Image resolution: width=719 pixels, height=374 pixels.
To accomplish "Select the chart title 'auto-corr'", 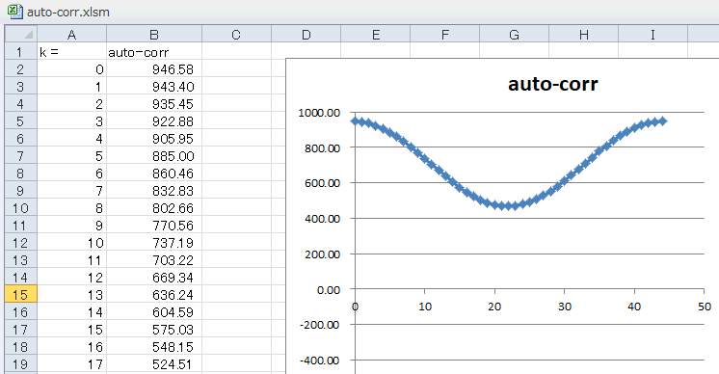I will (x=553, y=84).
